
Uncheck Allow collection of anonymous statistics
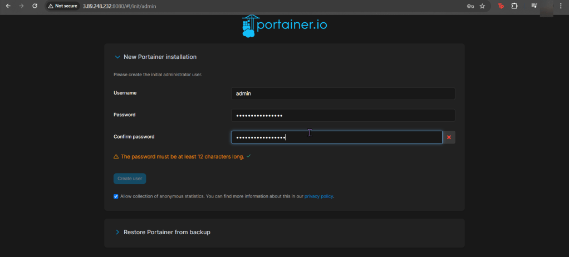point(116,196)
